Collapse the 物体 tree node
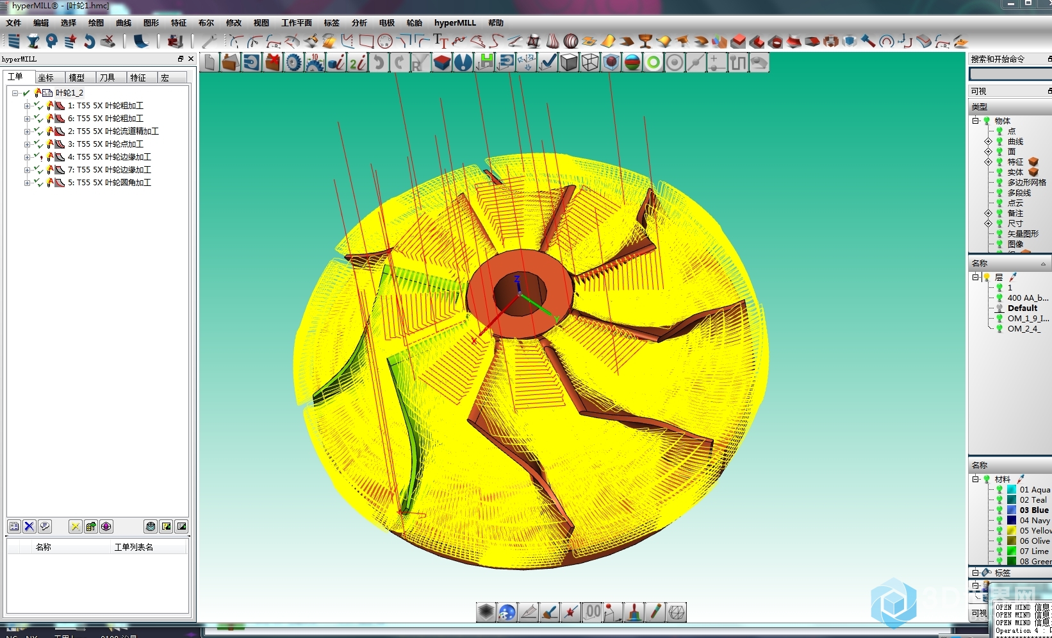1052x638 pixels. 975,121
